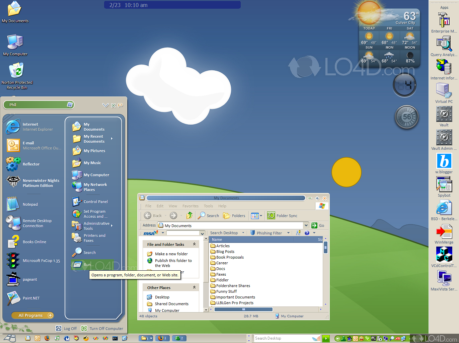This screenshot has height=343, width=459.
Task: Open the Address bar dropdown
Action: point(306,225)
